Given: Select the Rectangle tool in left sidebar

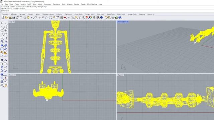Looking at the screenshot, I should [6, 34].
